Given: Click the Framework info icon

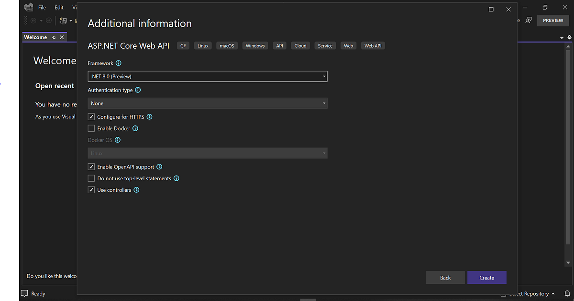Looking at the screenshot, I should [118, 62].
